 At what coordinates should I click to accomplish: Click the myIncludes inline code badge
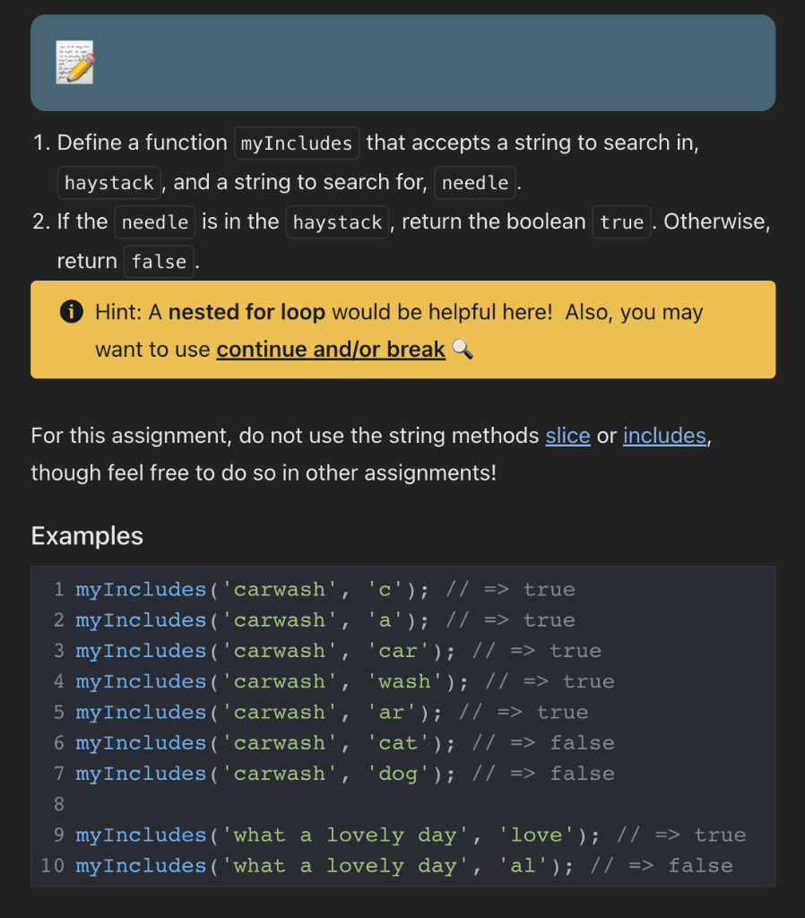point(296,143)
